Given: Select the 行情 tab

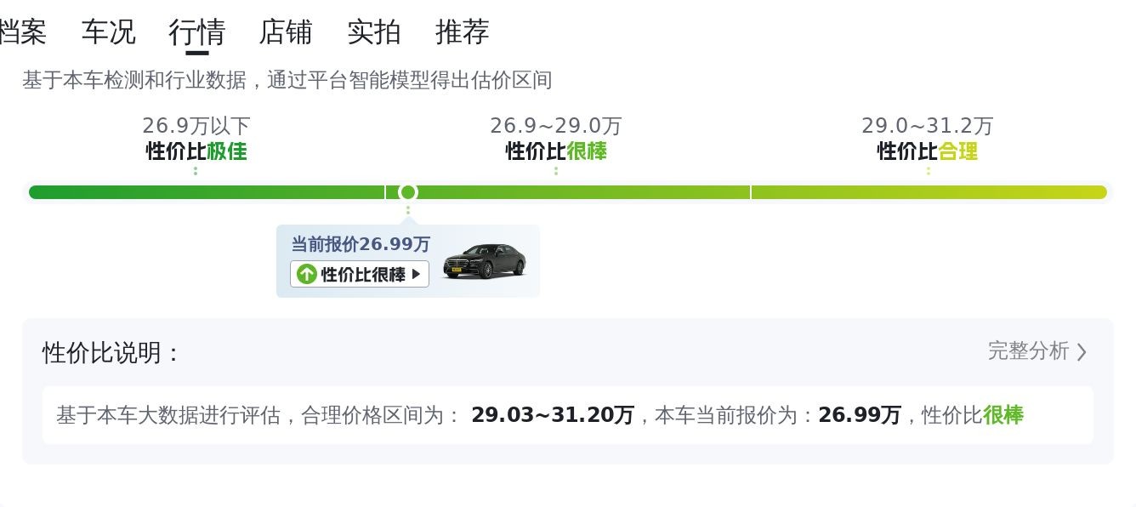Looking at the screenshot, I should coord(196,32).
